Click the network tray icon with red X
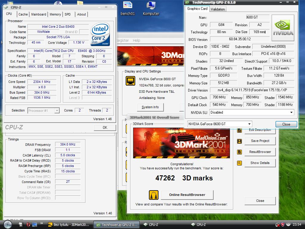The height and width of the screenshot is (229, 305). (x=278, y=225)
